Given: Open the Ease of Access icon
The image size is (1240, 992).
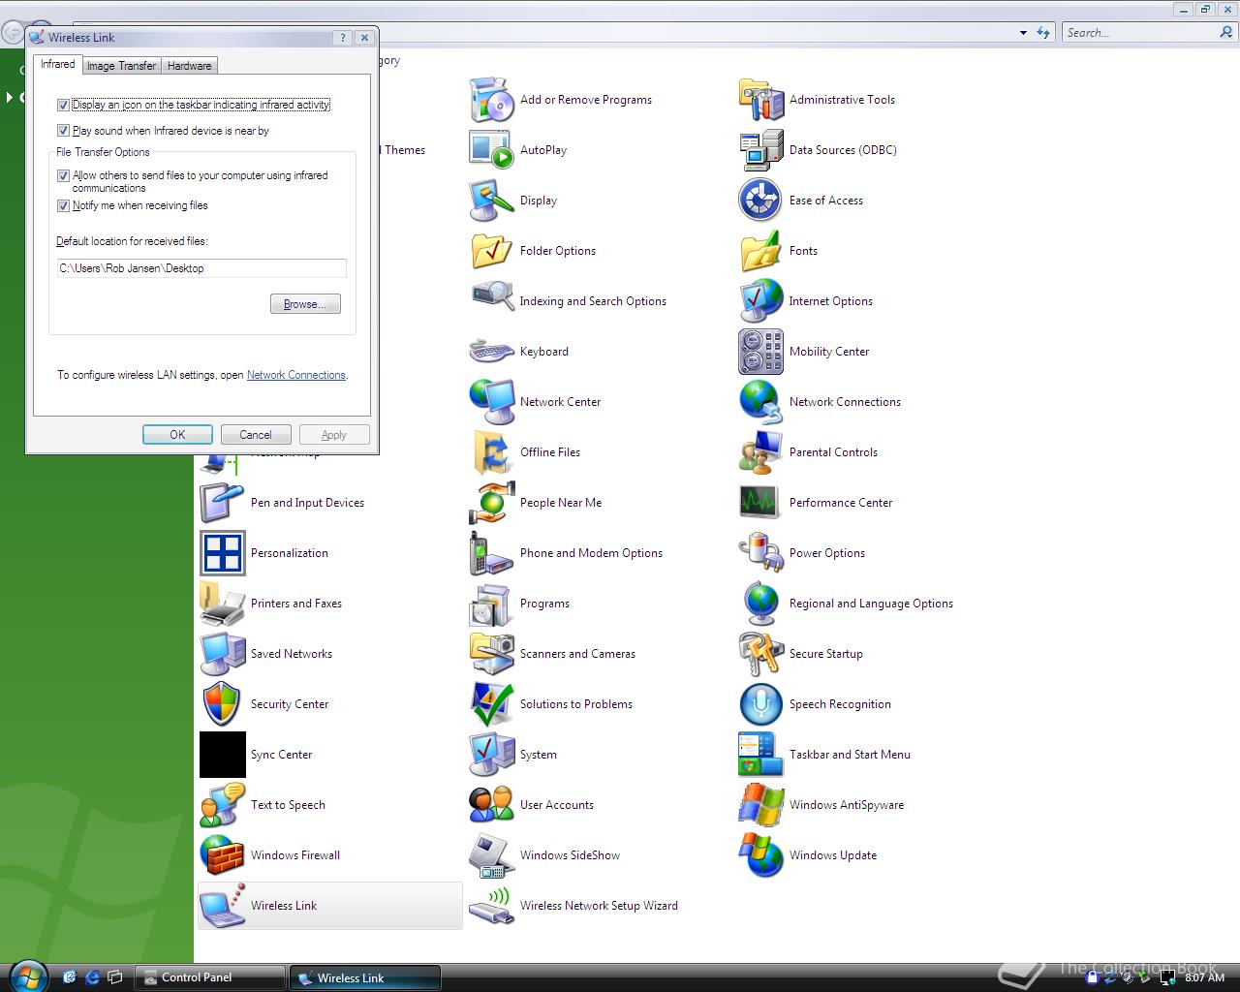Looking at the screenshot, I should tap(760, 201).
